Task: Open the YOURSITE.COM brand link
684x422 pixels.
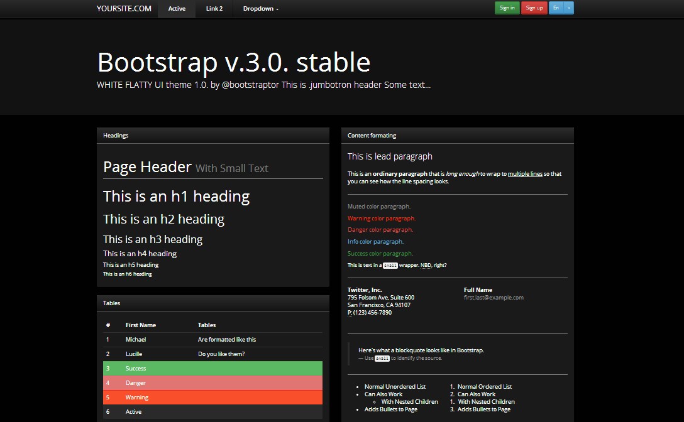Action: pyautogui.click(x=124, y=8)
